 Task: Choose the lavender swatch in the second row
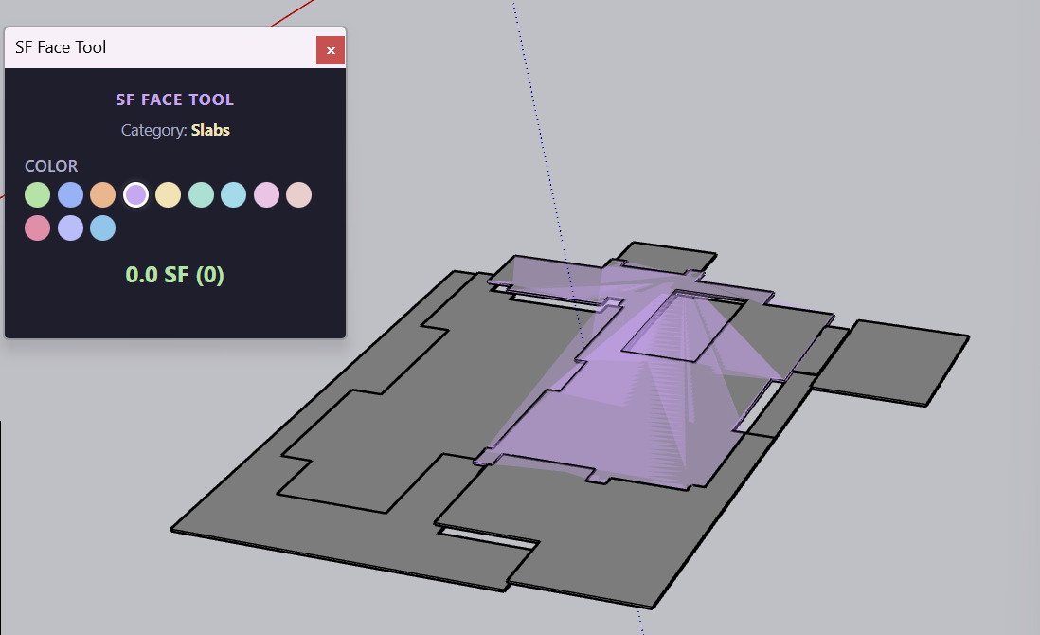pos(70,227)
